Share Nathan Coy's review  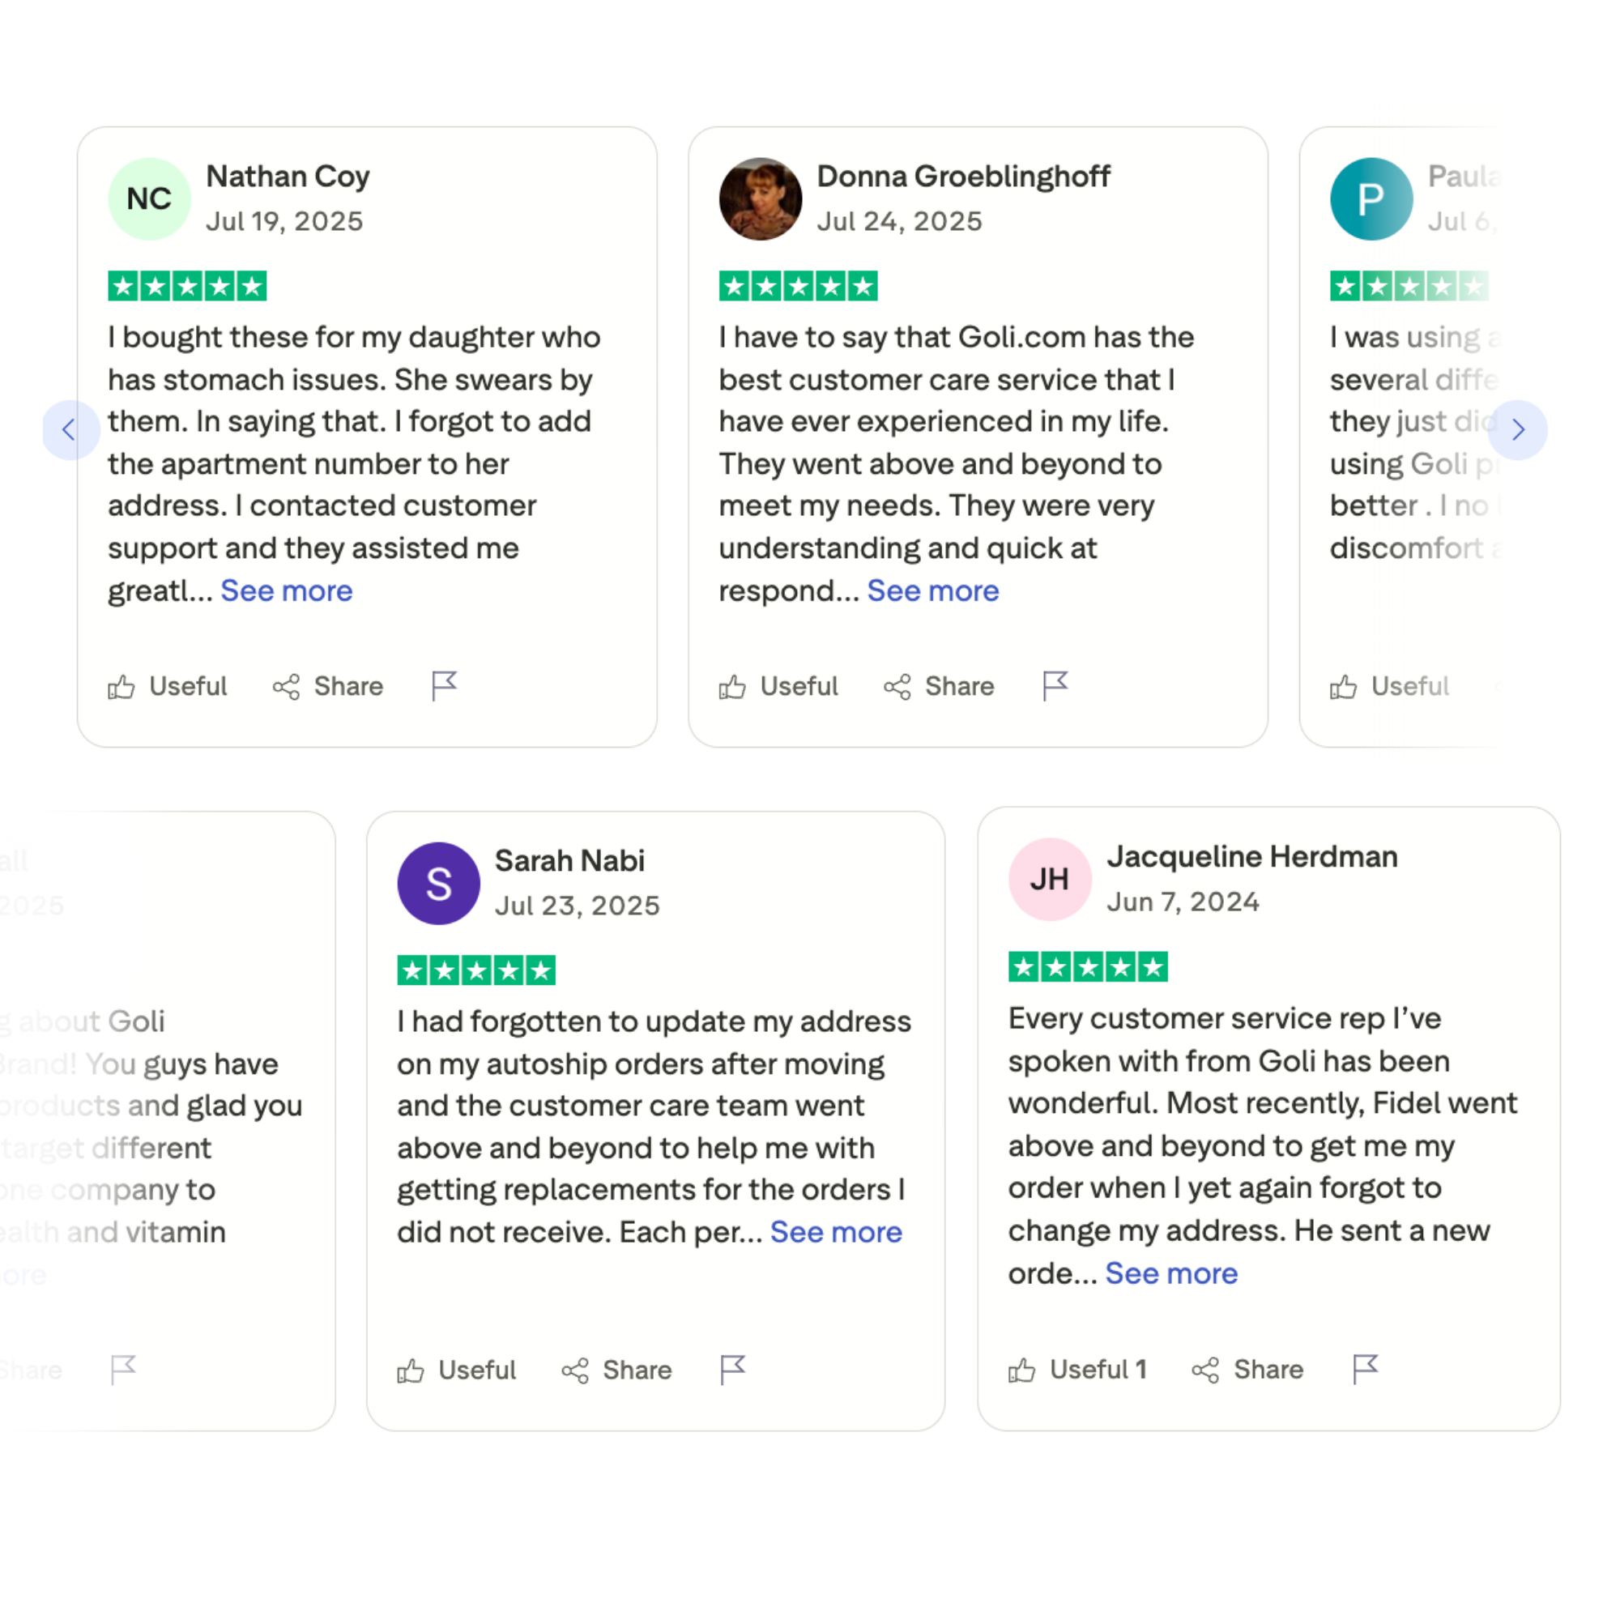pyautogui.click(x=329, y=687)
